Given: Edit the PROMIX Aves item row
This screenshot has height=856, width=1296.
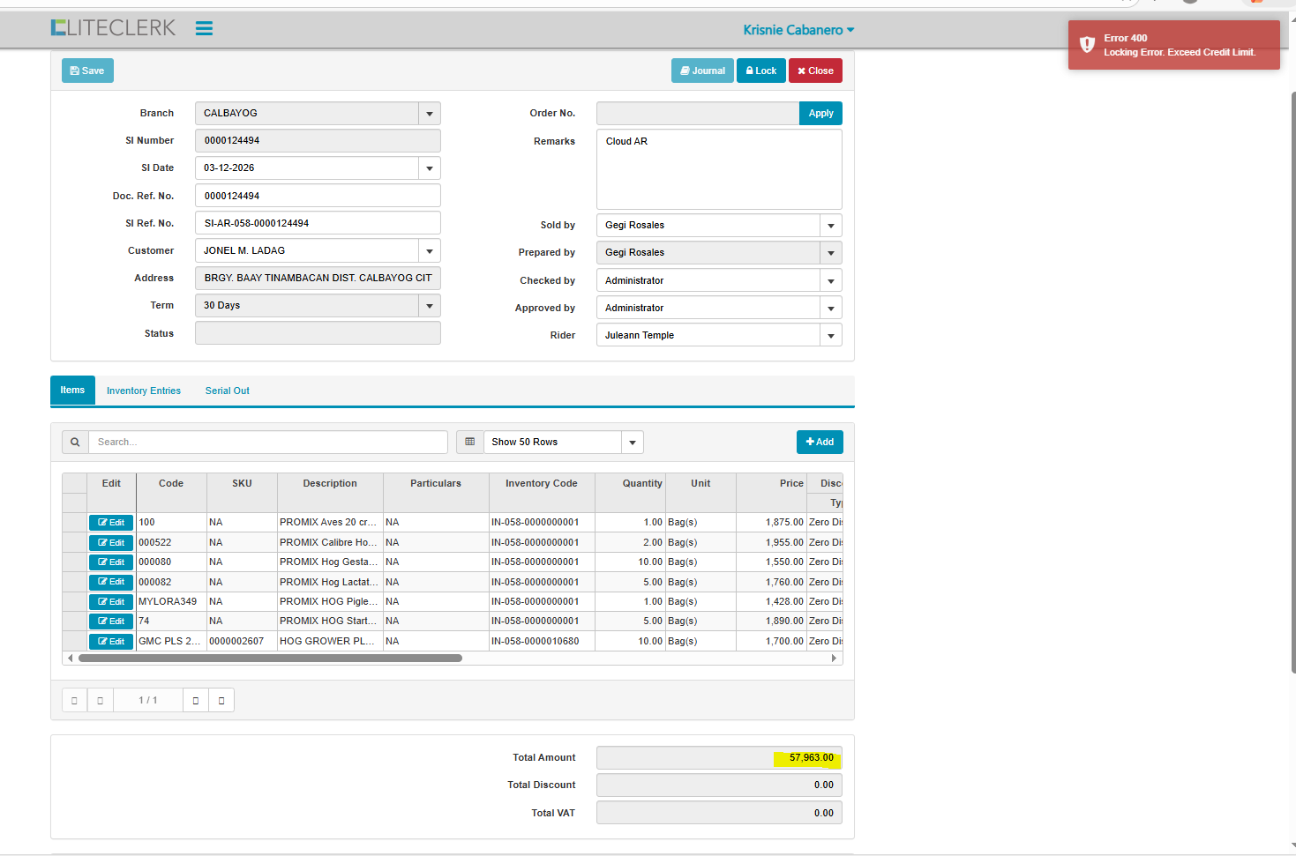Looking at the screenshot, I should tap(111, 523).
